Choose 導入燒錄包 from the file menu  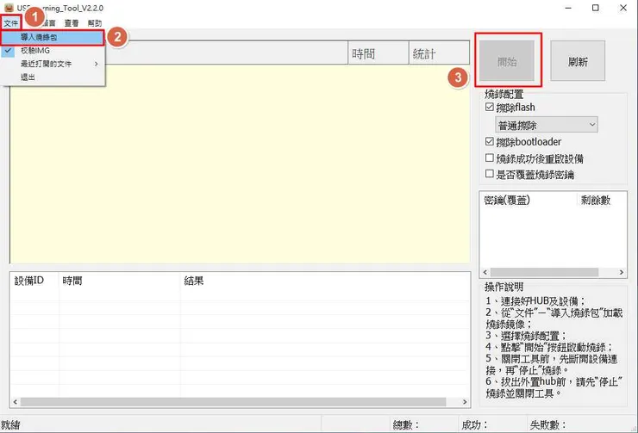pyautogui.click(x=53, y=37)
